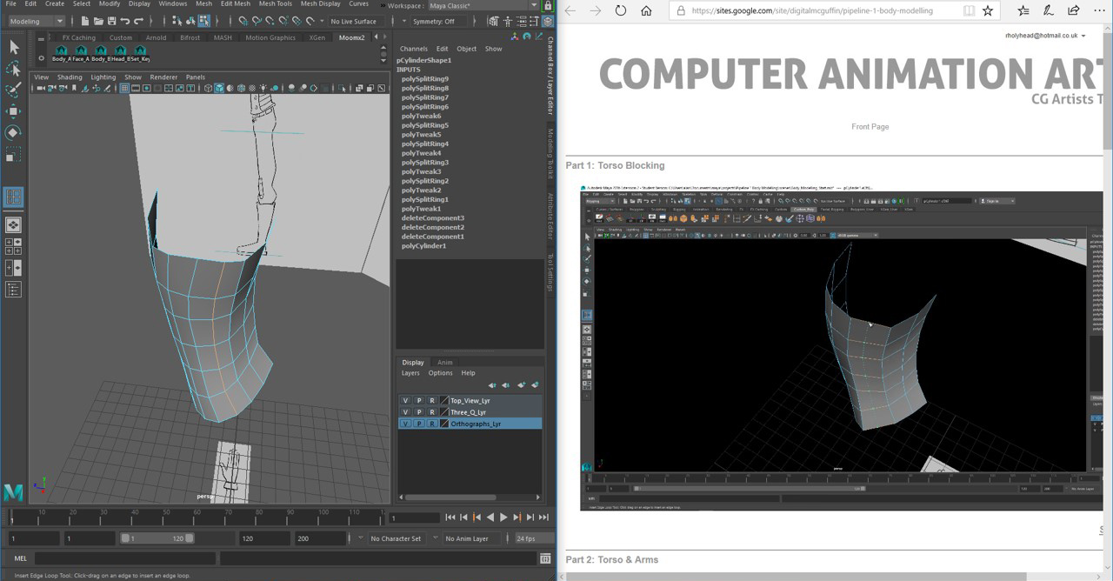
Task: Click the Maya logo home icon
Action: [13, 492]
